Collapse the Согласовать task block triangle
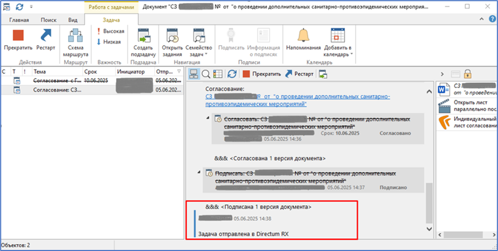The height and width of the screenshot is (251, 498). coord(207,117)
